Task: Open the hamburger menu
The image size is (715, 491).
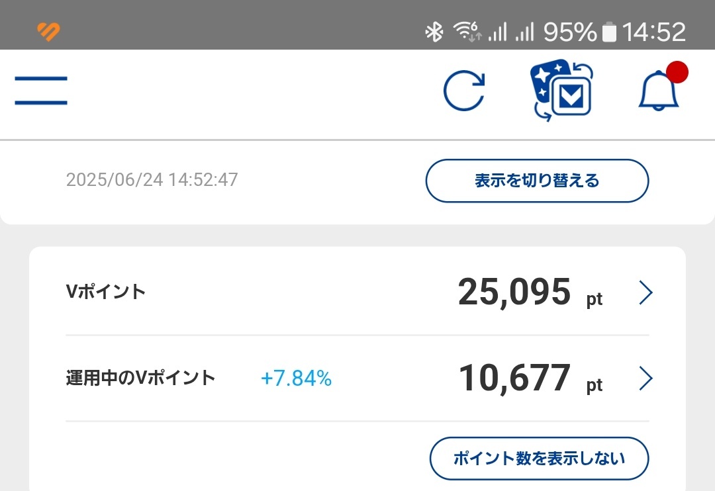Action: 41,90
